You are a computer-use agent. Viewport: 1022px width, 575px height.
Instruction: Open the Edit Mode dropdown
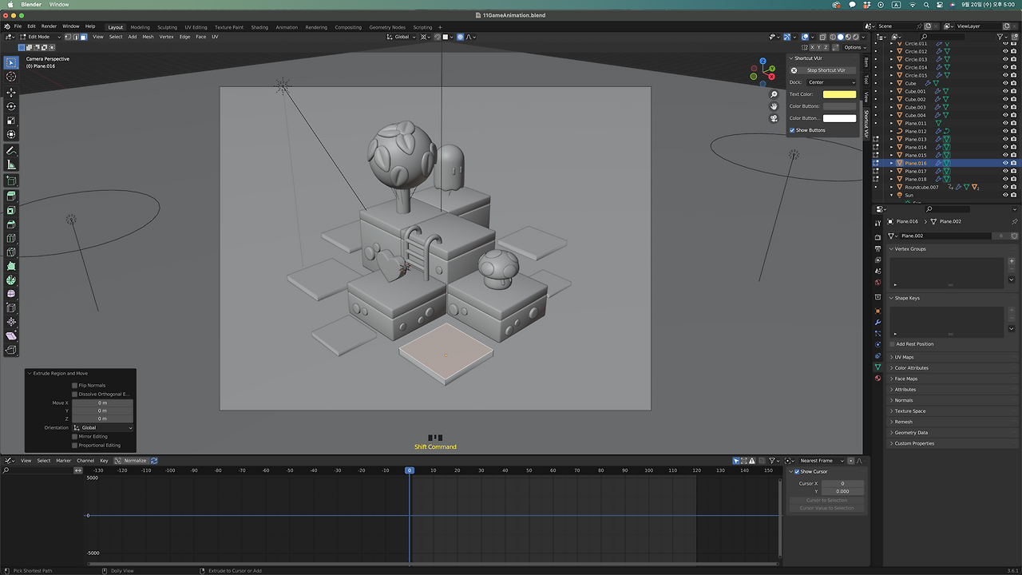tap(40, 37)
